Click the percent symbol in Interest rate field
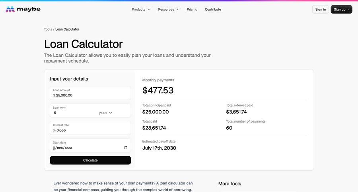This screenshot has width=358, height=192. coord(54,130)
